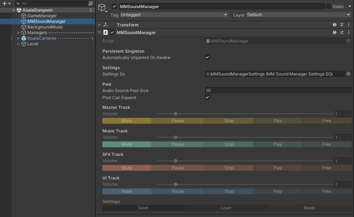The width and height of the screenshot is (354, 217).
Task: Select the KoalaCameras prefab row
Action: pyautogui.click(x=42, y=38)
